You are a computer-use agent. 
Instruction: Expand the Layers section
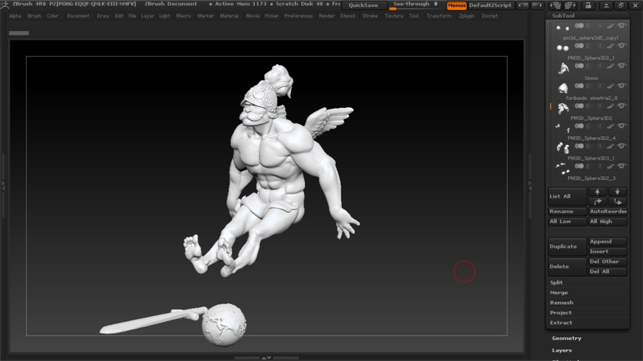[562, 350]
